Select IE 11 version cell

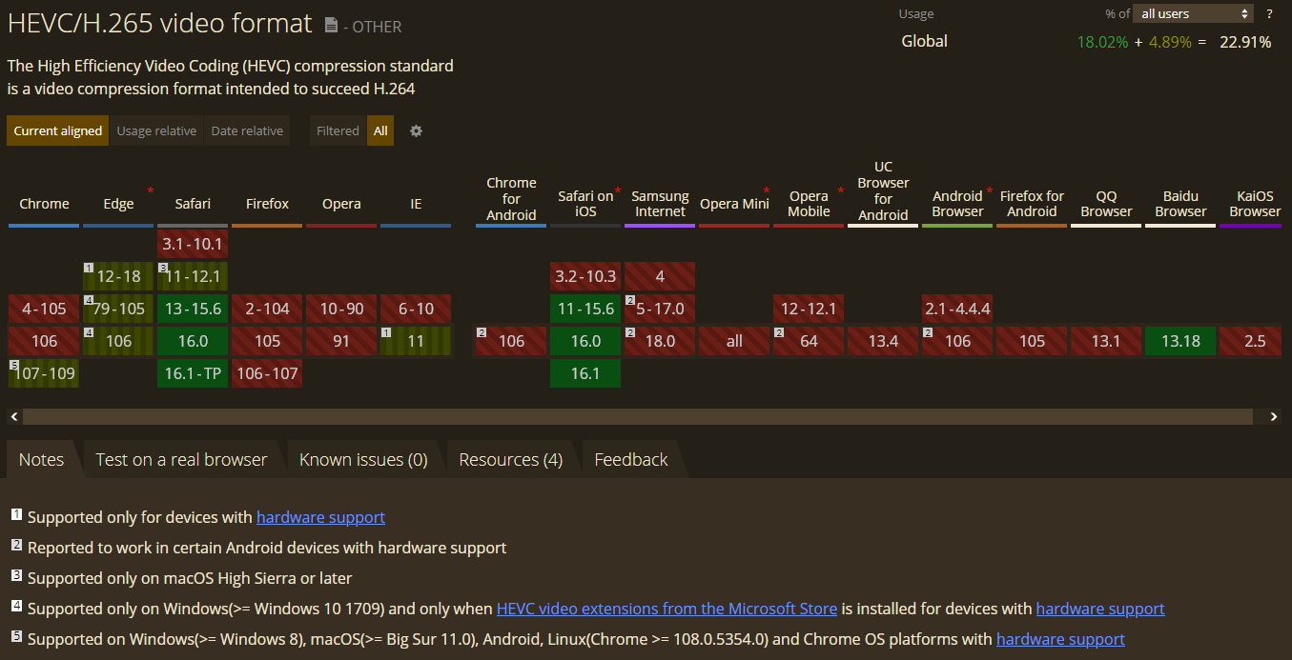pos(416,341)
